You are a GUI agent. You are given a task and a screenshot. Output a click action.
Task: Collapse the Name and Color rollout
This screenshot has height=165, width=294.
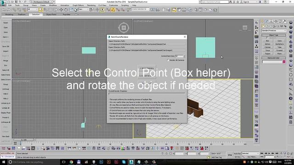click(274, 58)
